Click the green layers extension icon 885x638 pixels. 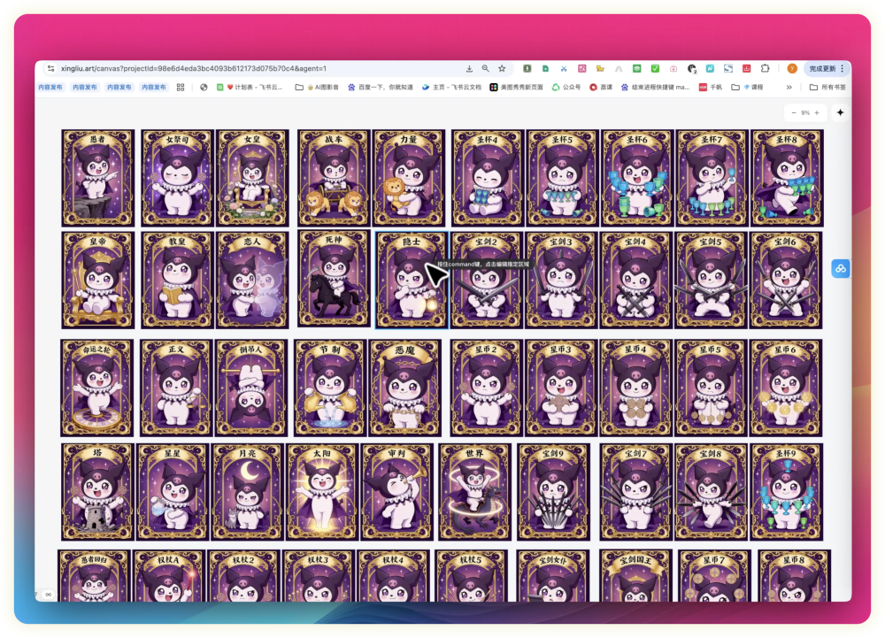(x=636, y=69)
